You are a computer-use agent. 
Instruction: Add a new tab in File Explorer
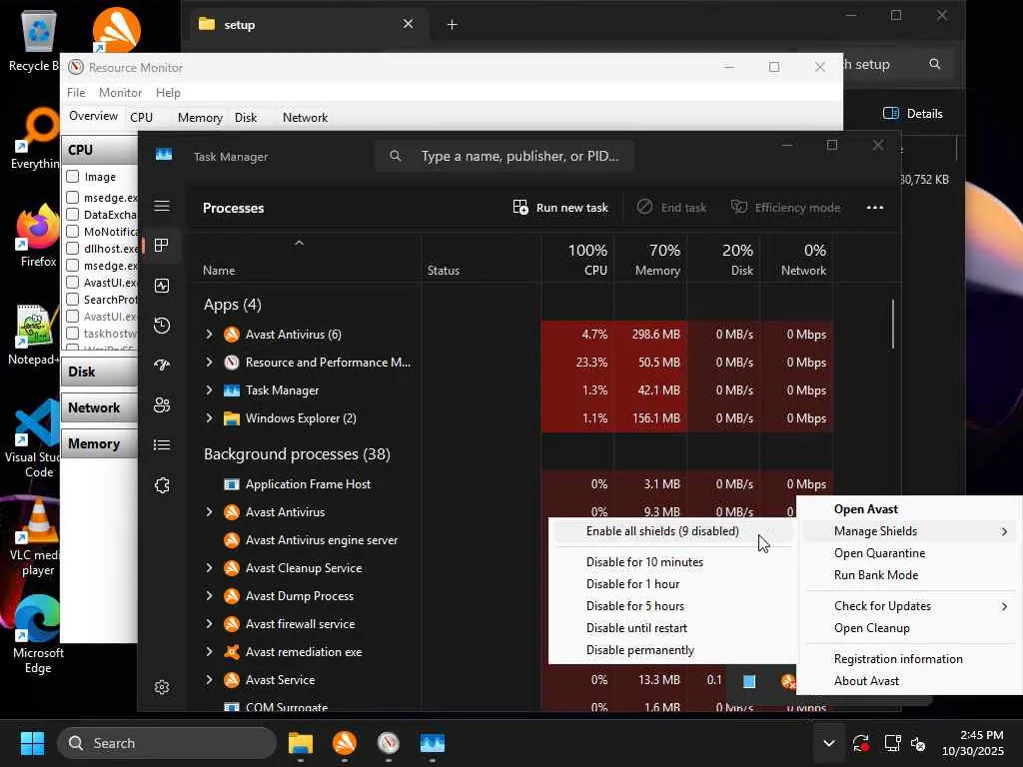[453, 25]
